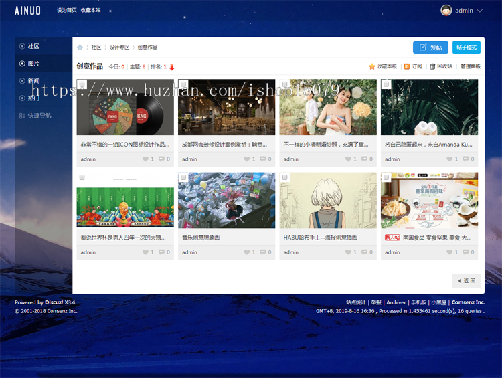502x378 pixels.
Task: Switch to 帖子模式 view
Action: (x=467, y=48)
